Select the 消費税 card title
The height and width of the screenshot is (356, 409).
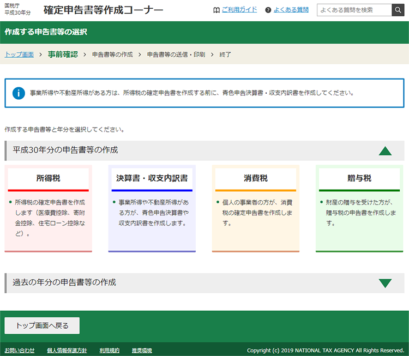[256, 178]
